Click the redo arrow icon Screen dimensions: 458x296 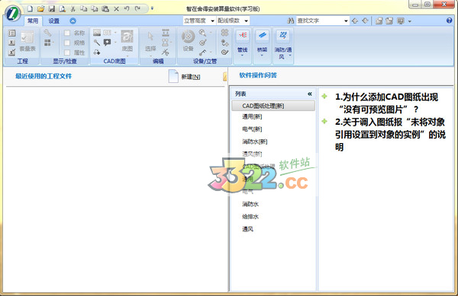point(137,8)
